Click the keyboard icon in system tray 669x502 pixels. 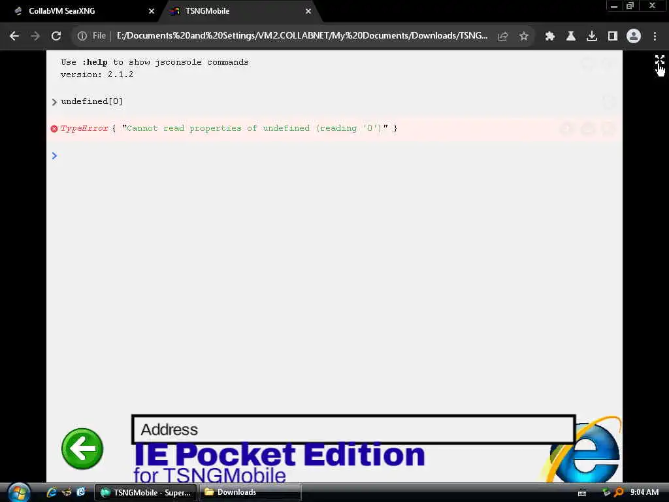click(582, 493)
